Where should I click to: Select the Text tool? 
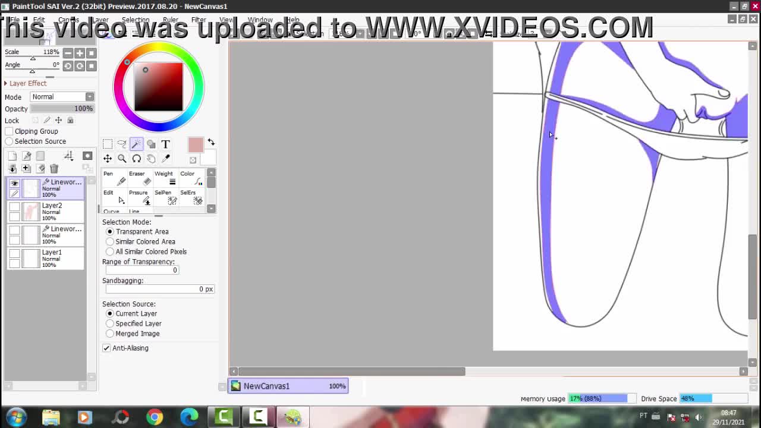click(165, 144)
